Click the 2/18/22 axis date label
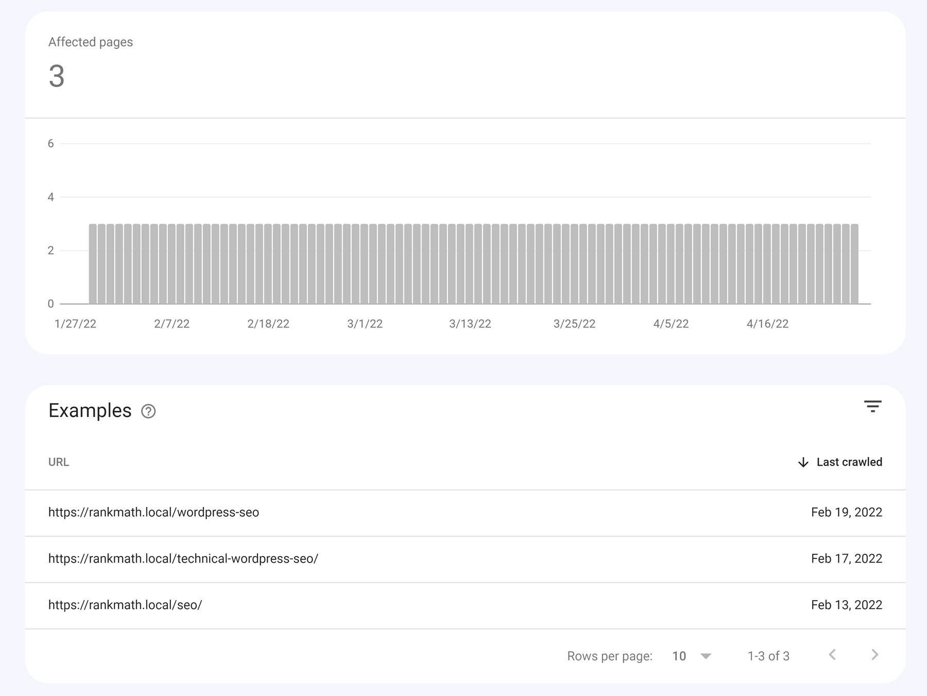This screenshot has width=927, height=696. [x=268, y=324]
